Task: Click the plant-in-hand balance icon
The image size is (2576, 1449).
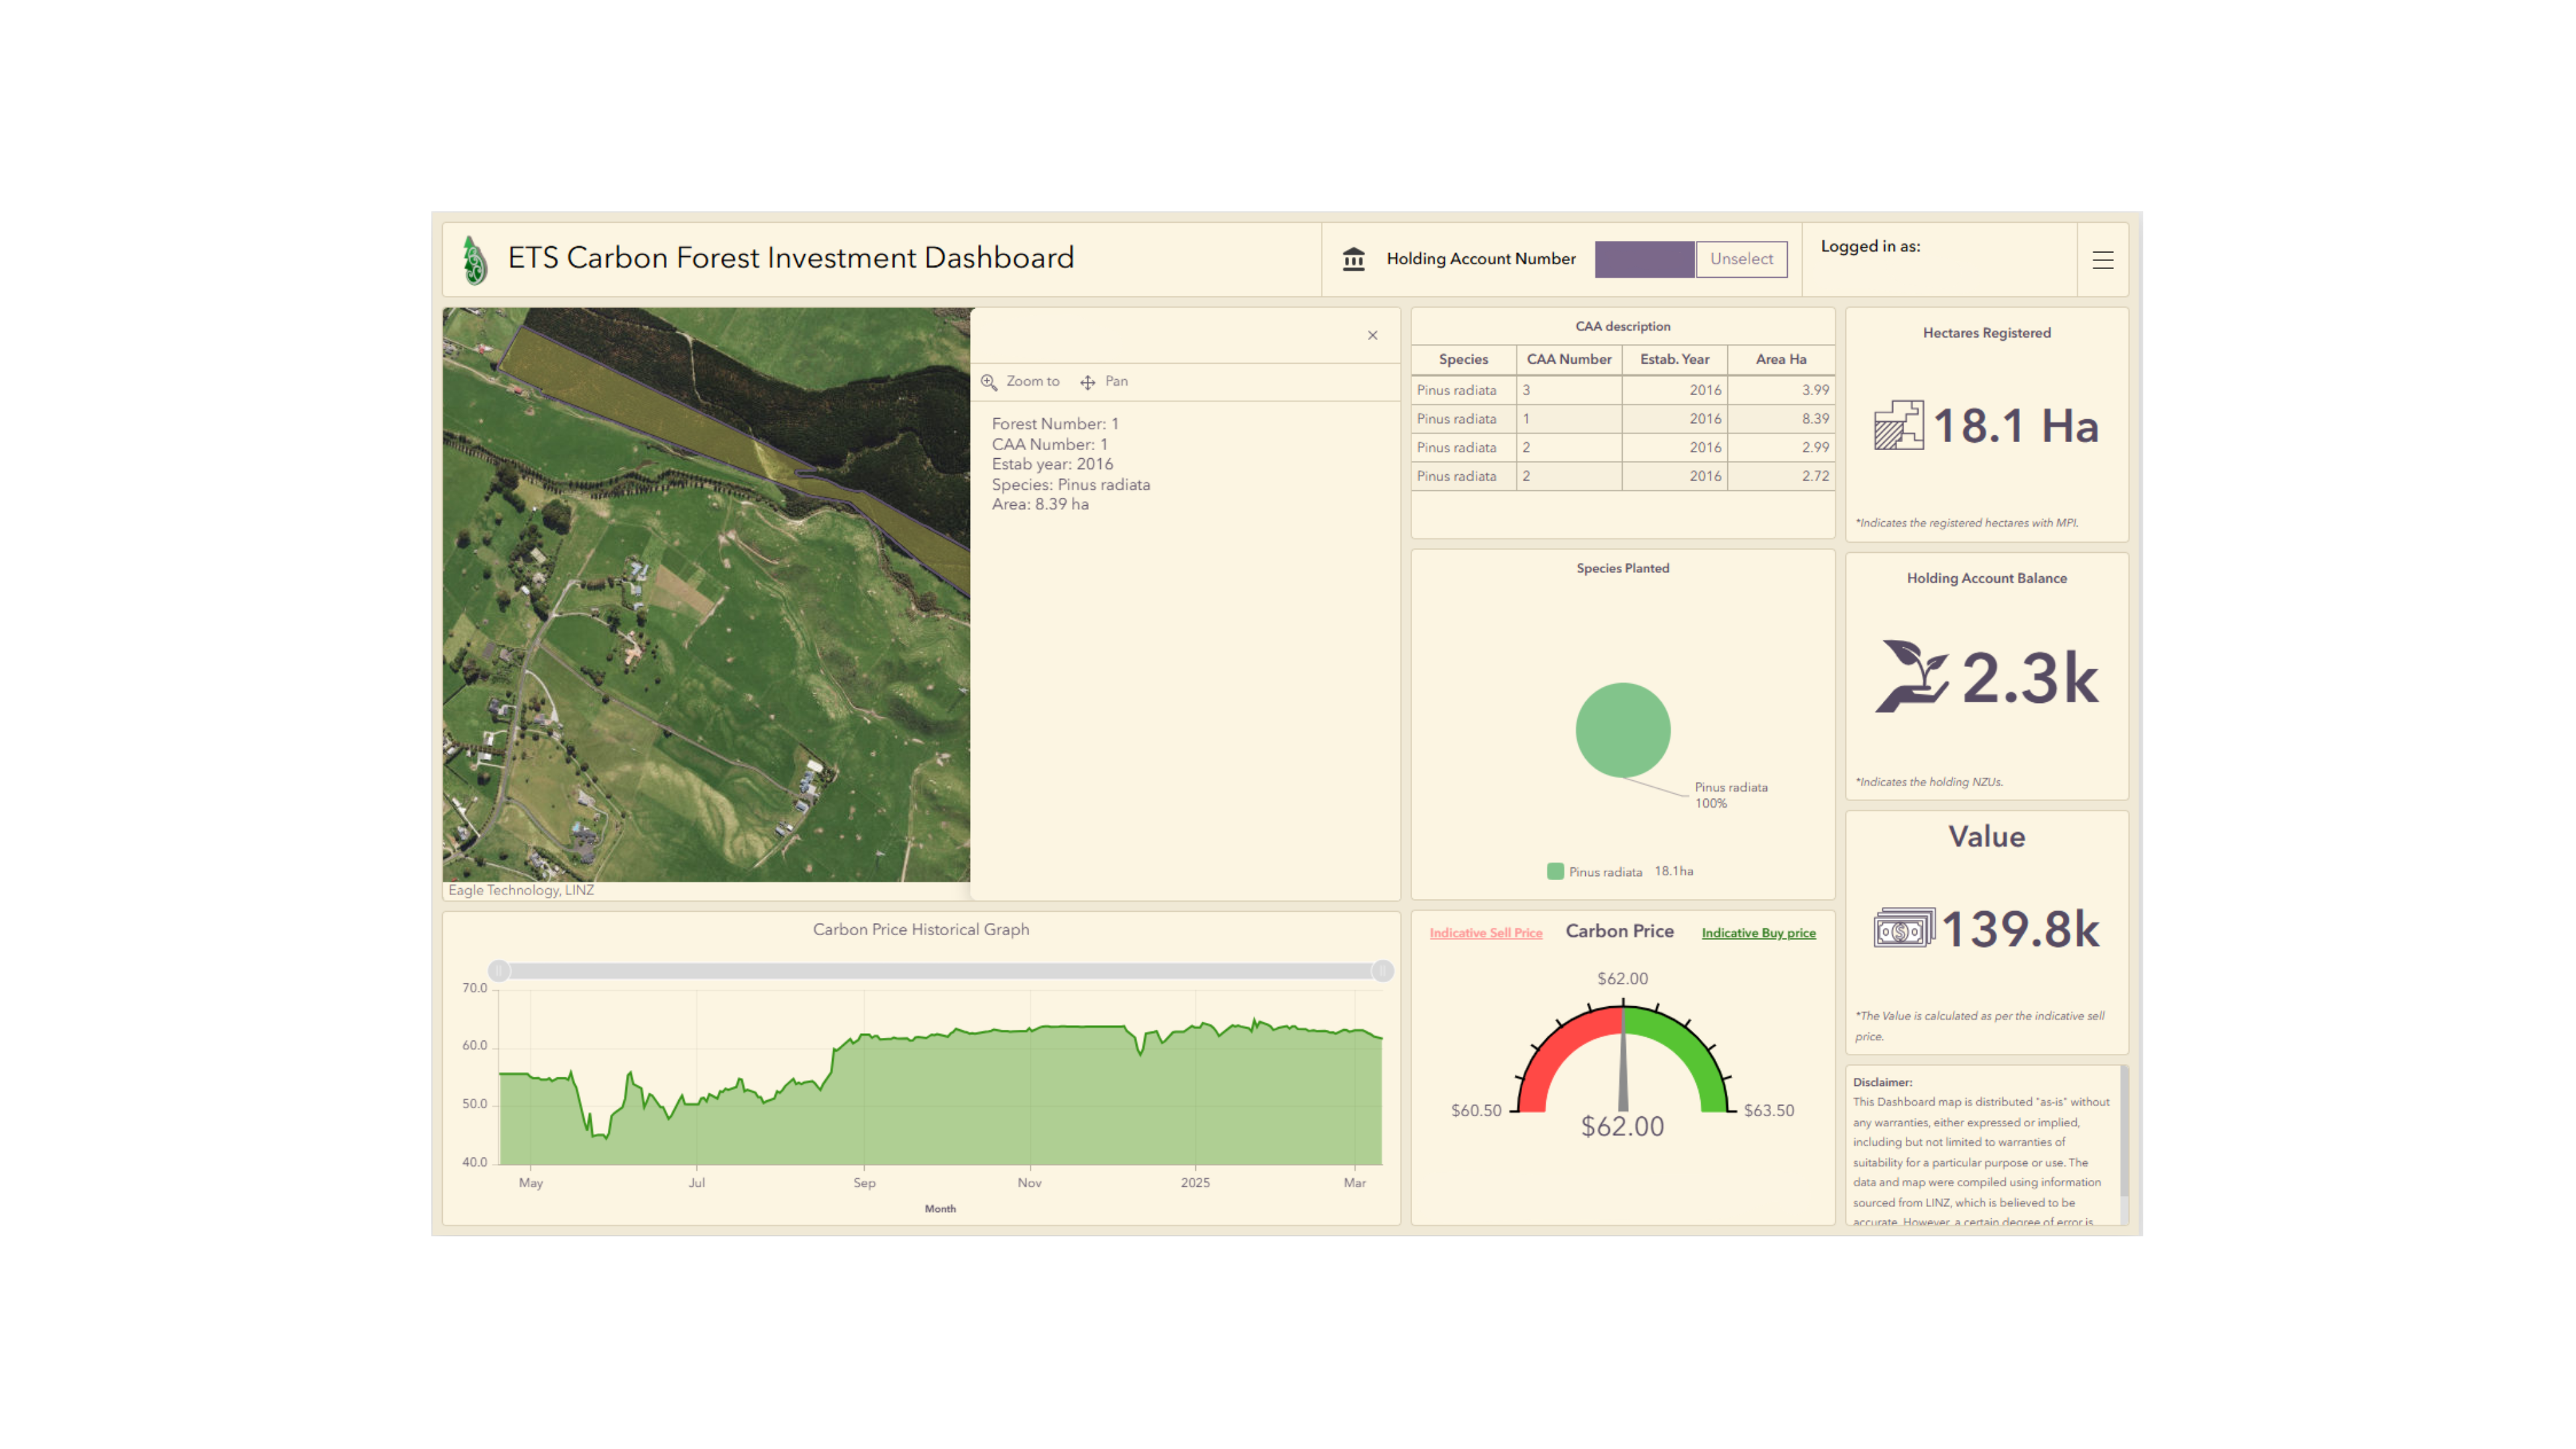Action: point(1911,677)
